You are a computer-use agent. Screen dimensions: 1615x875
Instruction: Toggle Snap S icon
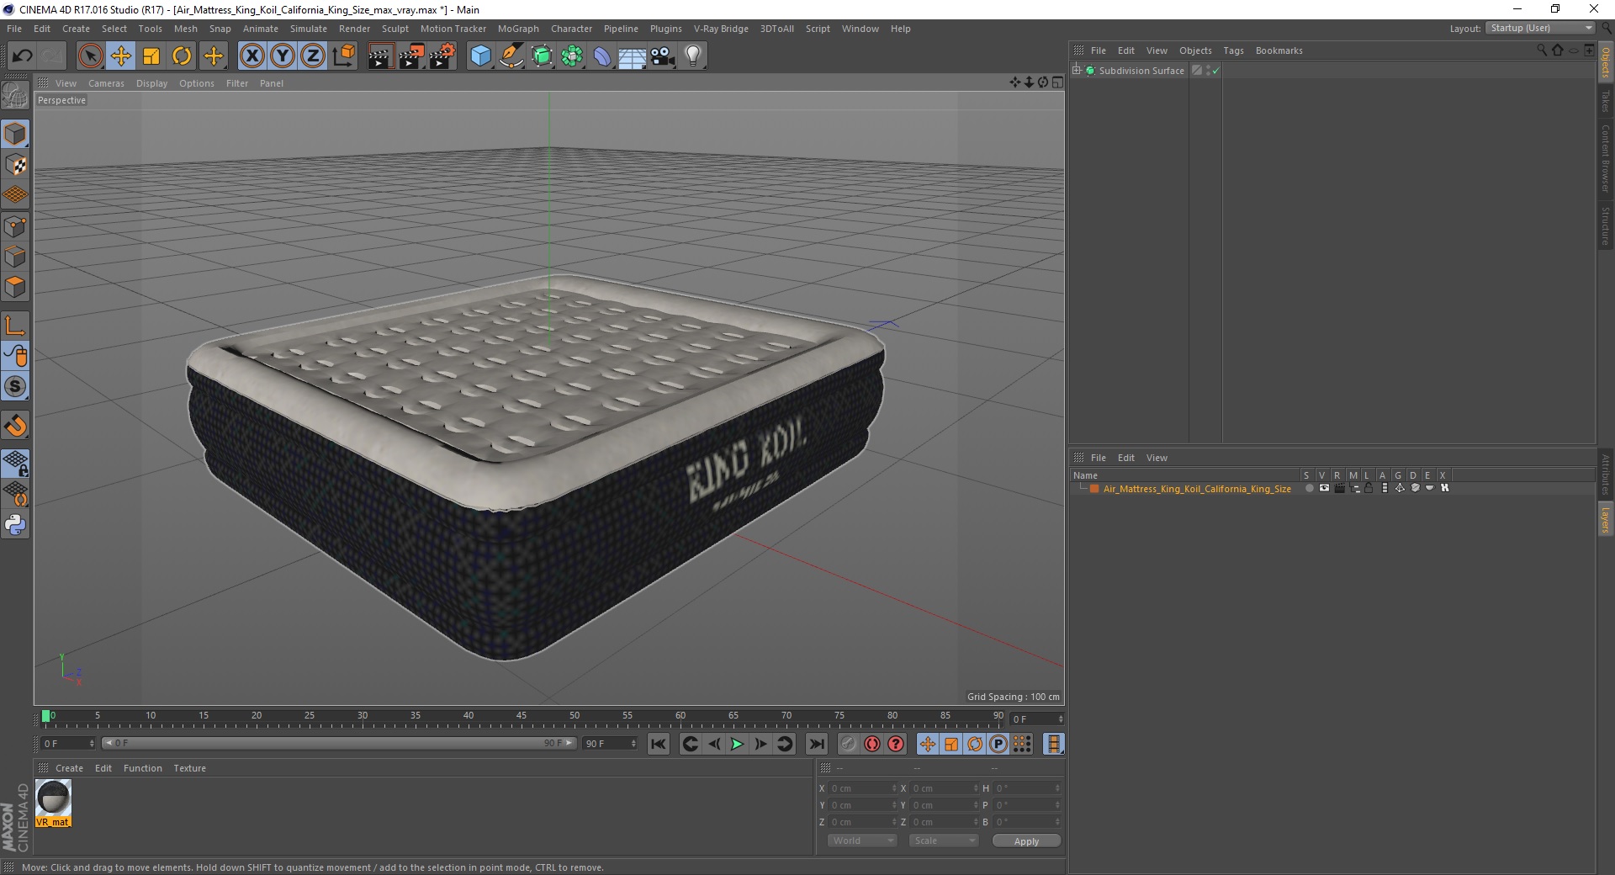click(15, 386)
